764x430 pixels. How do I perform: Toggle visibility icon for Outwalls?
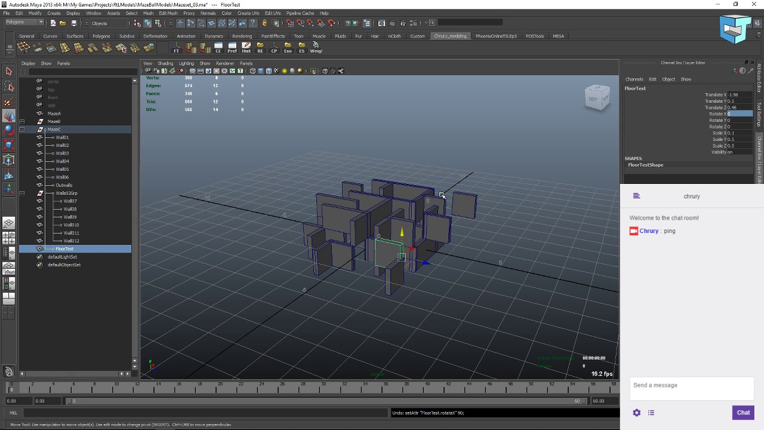point(39,185)
